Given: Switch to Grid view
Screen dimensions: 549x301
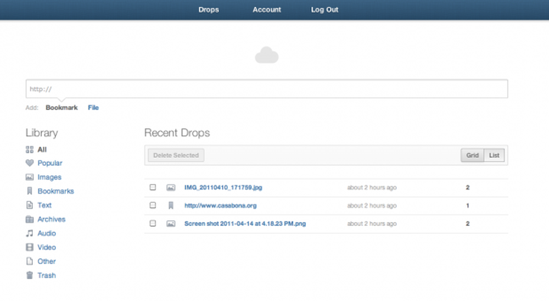Looking at the screenshot, I should [472, 155].
